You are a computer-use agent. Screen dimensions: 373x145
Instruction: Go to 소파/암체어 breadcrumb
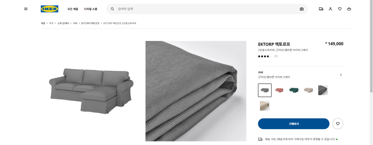pos(63,23)
